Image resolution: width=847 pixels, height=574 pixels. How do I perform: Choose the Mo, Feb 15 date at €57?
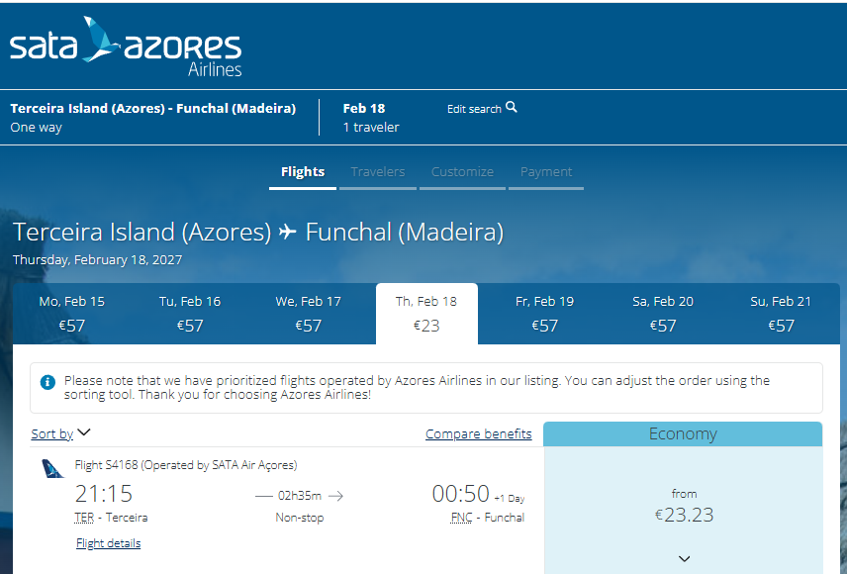72,314
